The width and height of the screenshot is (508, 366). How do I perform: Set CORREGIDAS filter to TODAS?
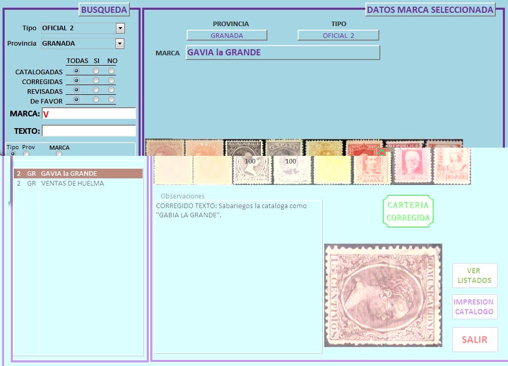click(x=76, y=80)
